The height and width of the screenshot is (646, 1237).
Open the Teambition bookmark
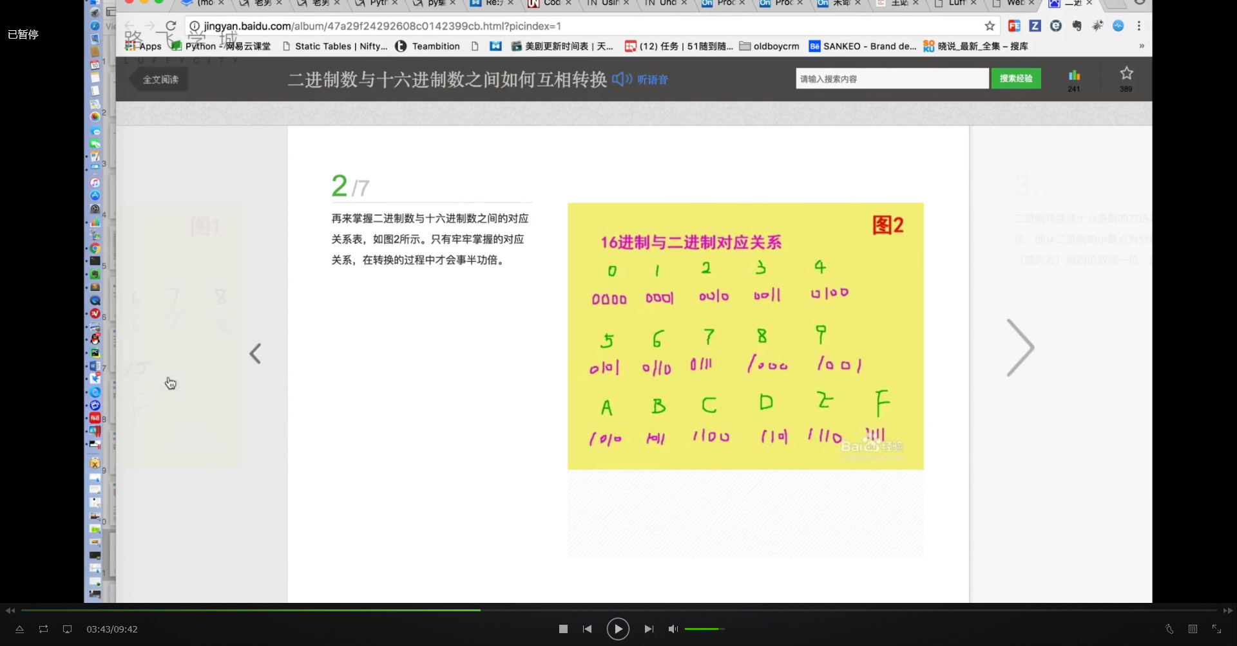[428, 46]
